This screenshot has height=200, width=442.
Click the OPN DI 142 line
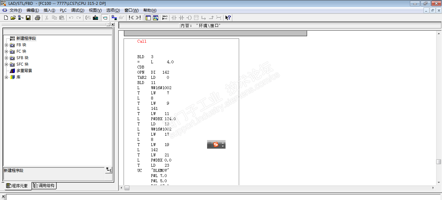pos(153,72)
